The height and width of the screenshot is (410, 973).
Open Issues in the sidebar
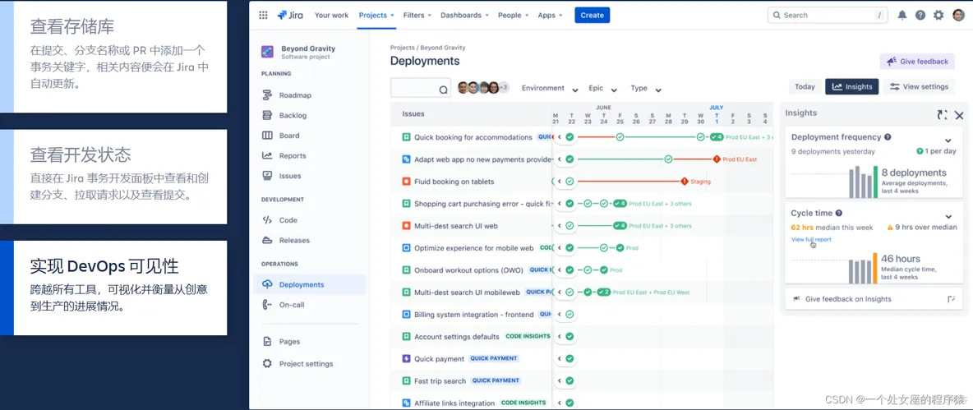(290, 176)
